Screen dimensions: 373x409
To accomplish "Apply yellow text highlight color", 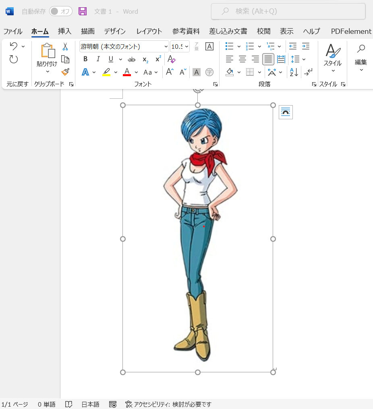I will click(x=106, y=72).
